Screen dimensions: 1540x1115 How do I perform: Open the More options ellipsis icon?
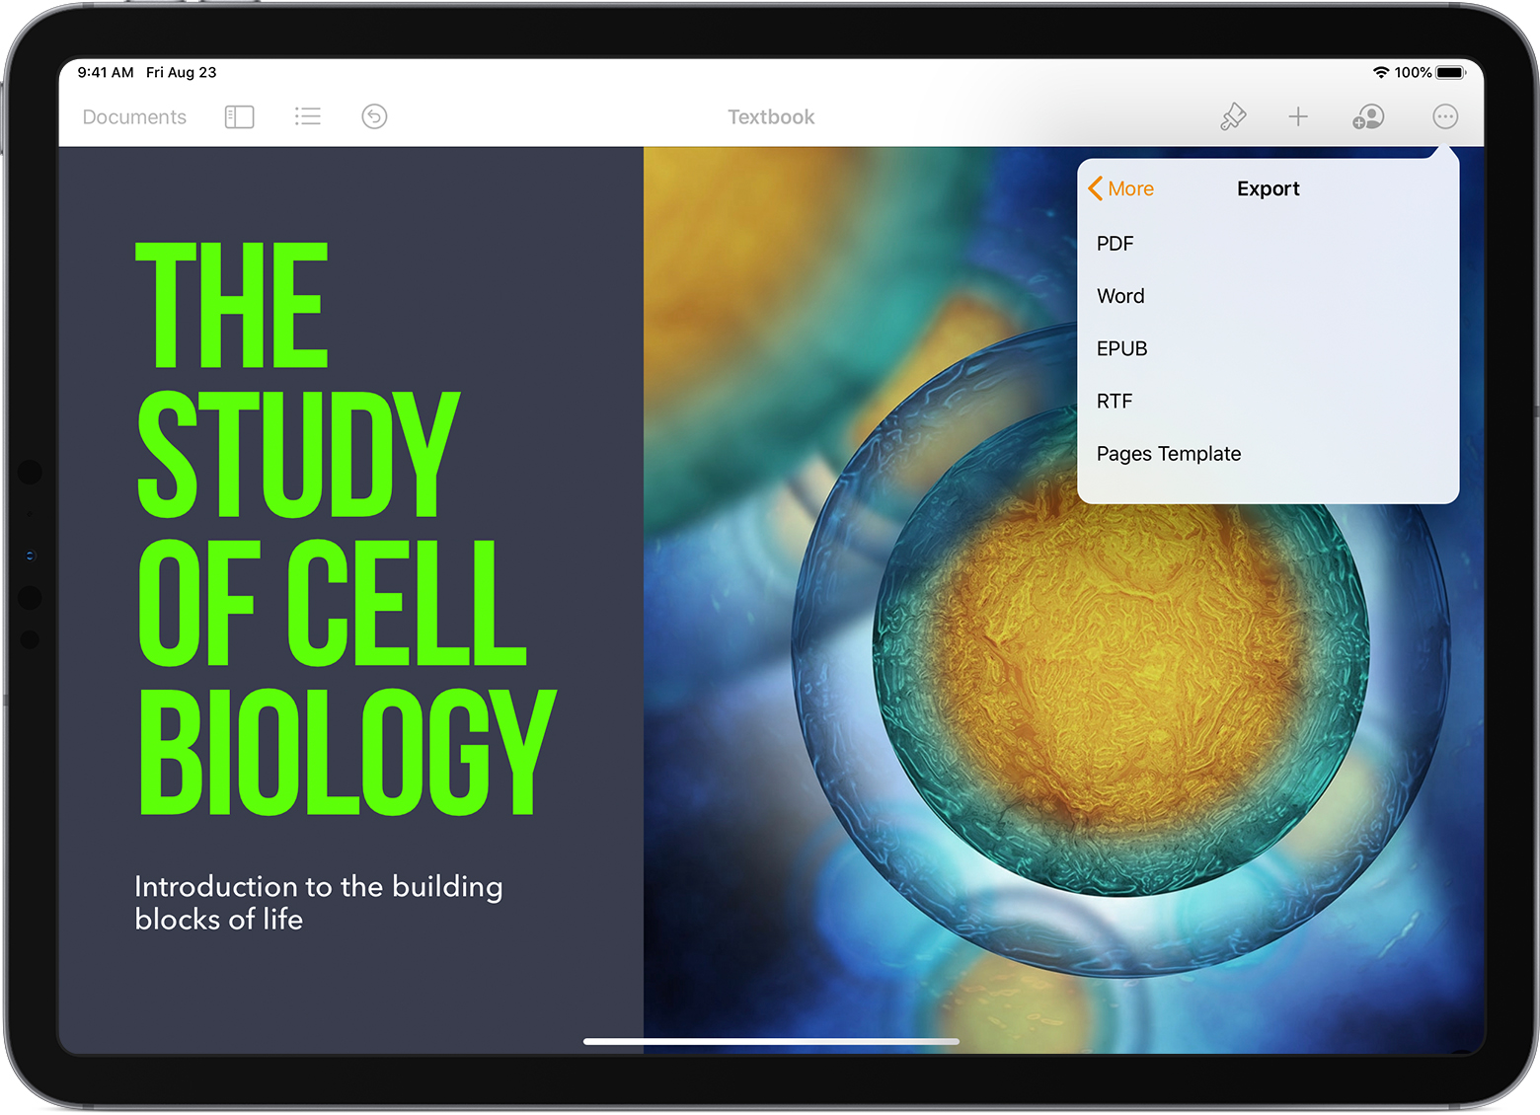(1444, 116)
